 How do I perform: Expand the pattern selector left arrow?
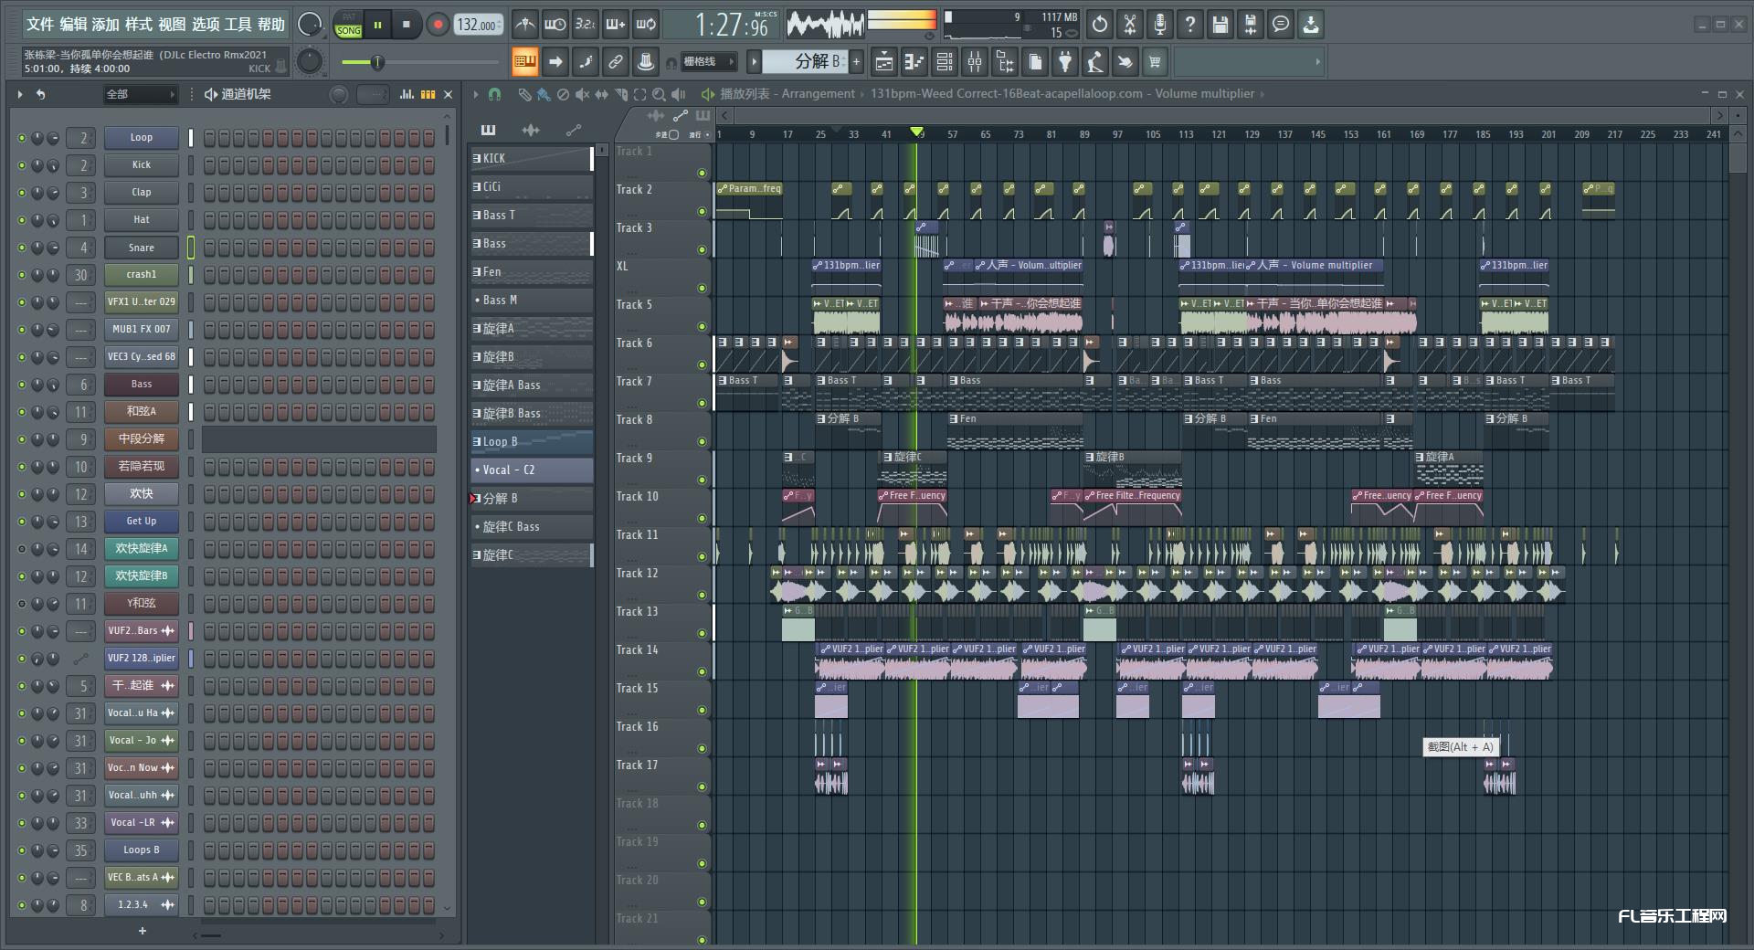coord(754,62)
